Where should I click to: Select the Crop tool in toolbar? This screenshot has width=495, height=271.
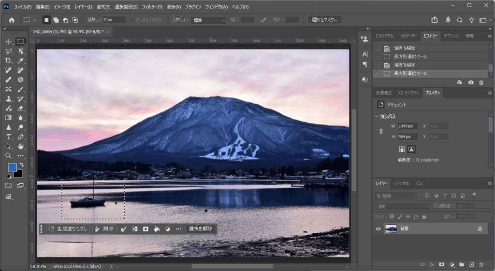pos(8,61)
